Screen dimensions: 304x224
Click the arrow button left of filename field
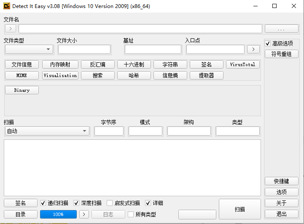click(x=11, y=29)
